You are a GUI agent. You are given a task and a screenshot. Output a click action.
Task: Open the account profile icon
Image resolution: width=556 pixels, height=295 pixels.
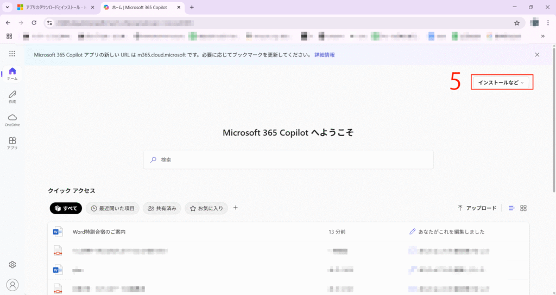[x=12, y=285]
